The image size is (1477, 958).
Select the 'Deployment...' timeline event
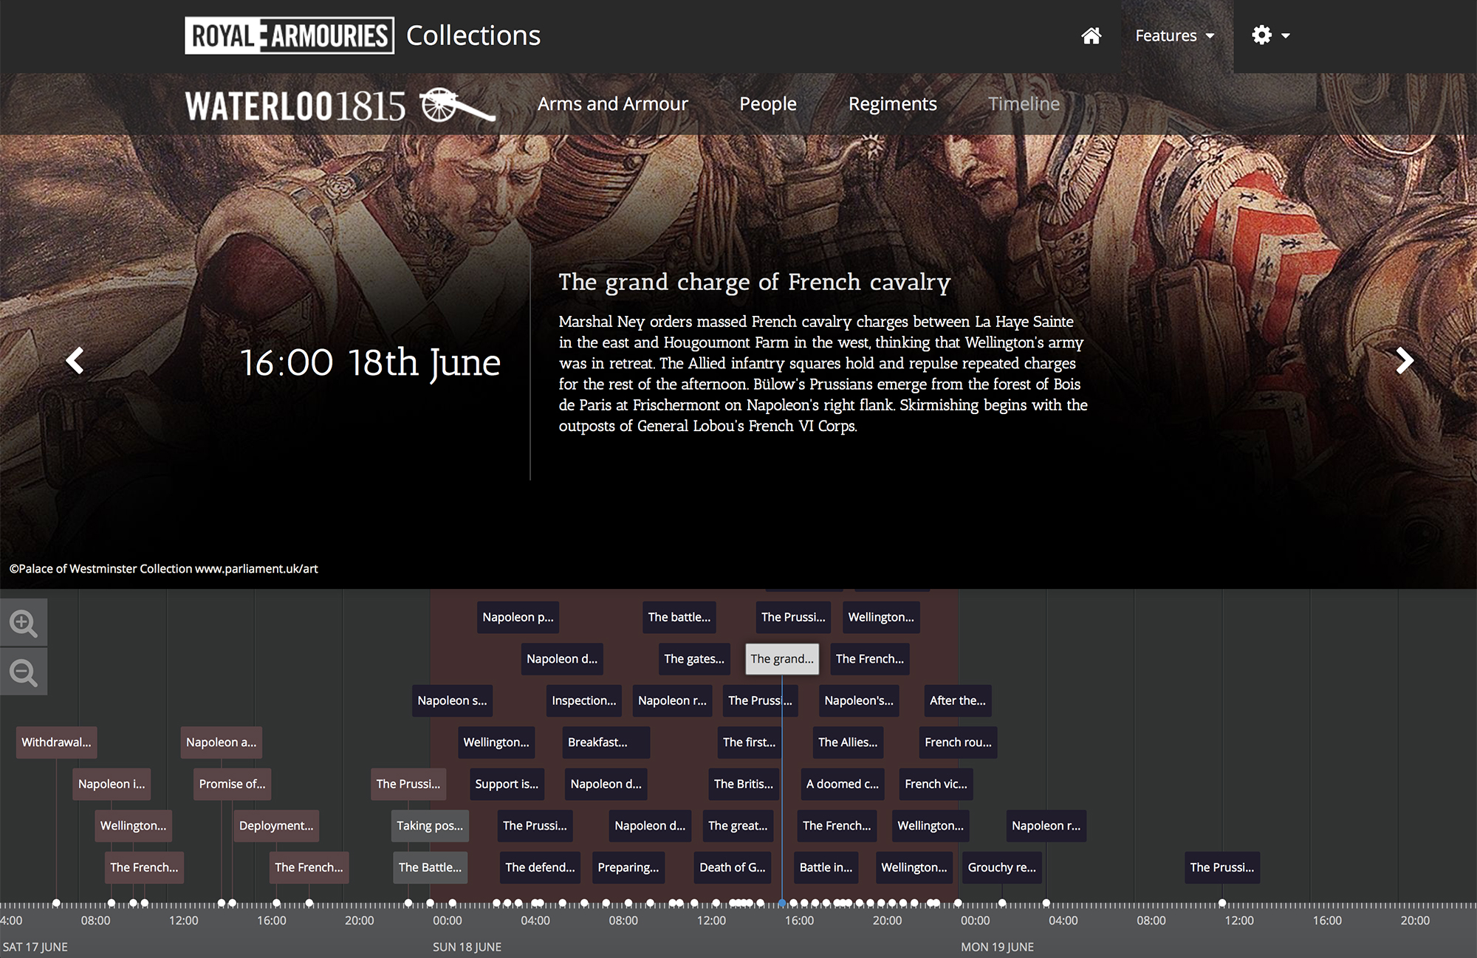(x=276, y=826)
